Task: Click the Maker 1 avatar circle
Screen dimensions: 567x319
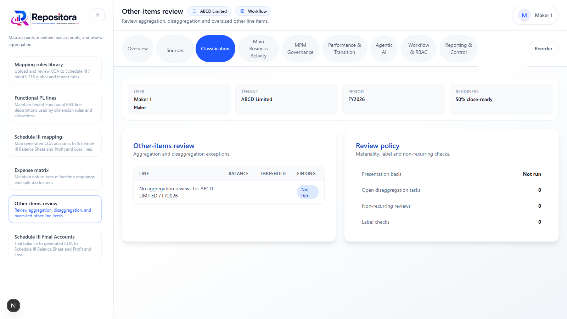Action: point(524,15)
